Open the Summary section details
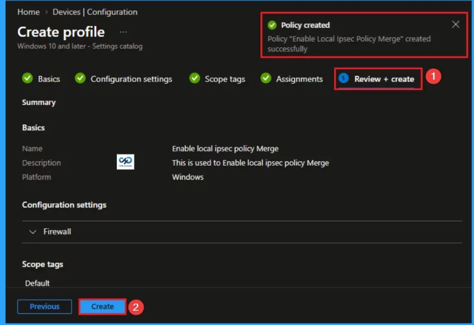Screen dimensions: 474x325 tap(39, 102)
